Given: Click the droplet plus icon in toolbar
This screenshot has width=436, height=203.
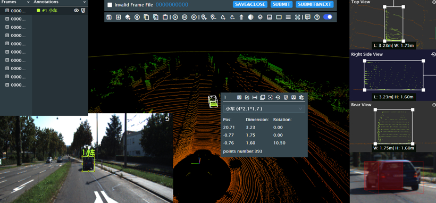Looking at the screenshot, I should (223, 17).
